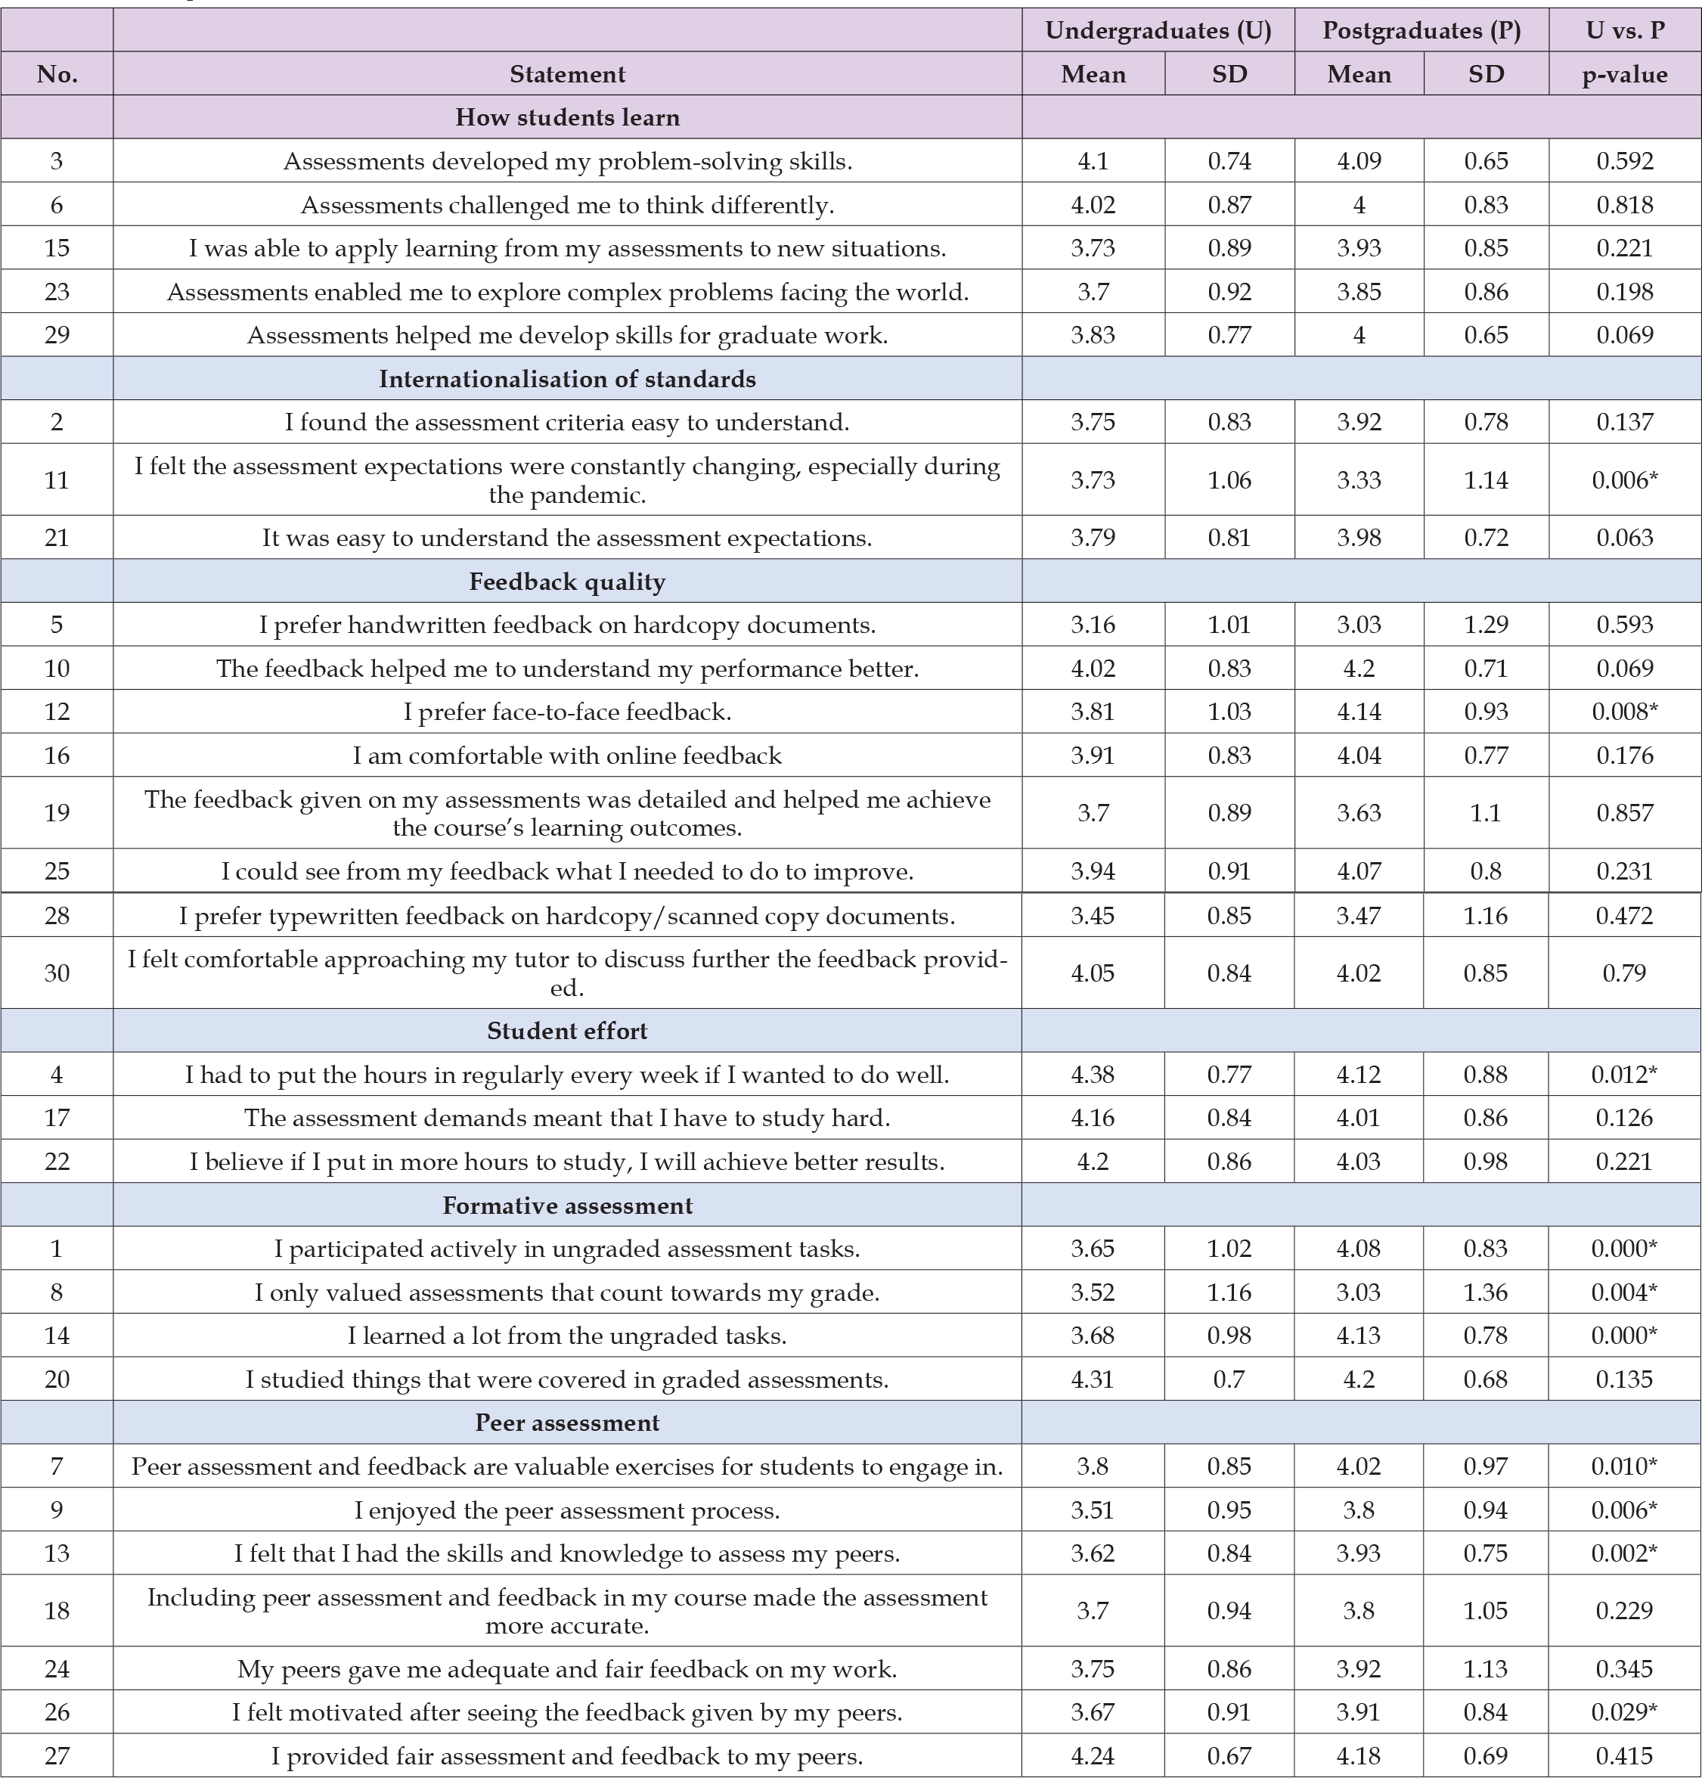Screen dimensions: 1702x1778
Task: Select the 'p-value' subheader cell
Action: [x=1624, y=74]
